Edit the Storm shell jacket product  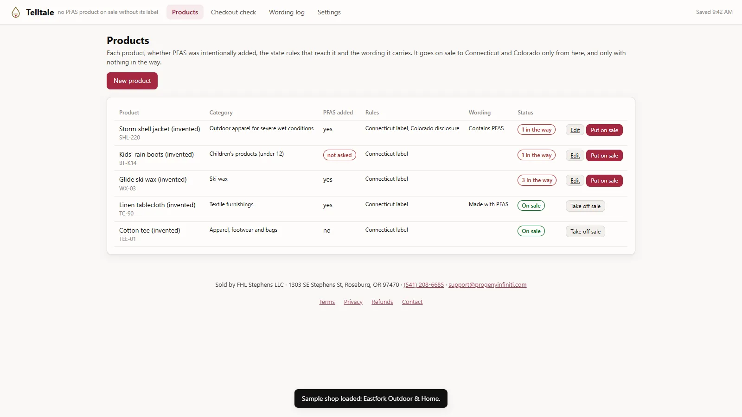click(575, 130)
